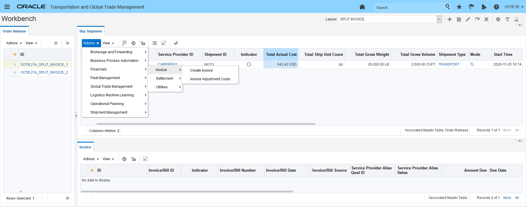526x207 pixels.
Task: Close the Buy Shipment Actions dropdown
Action: (91, 43)
